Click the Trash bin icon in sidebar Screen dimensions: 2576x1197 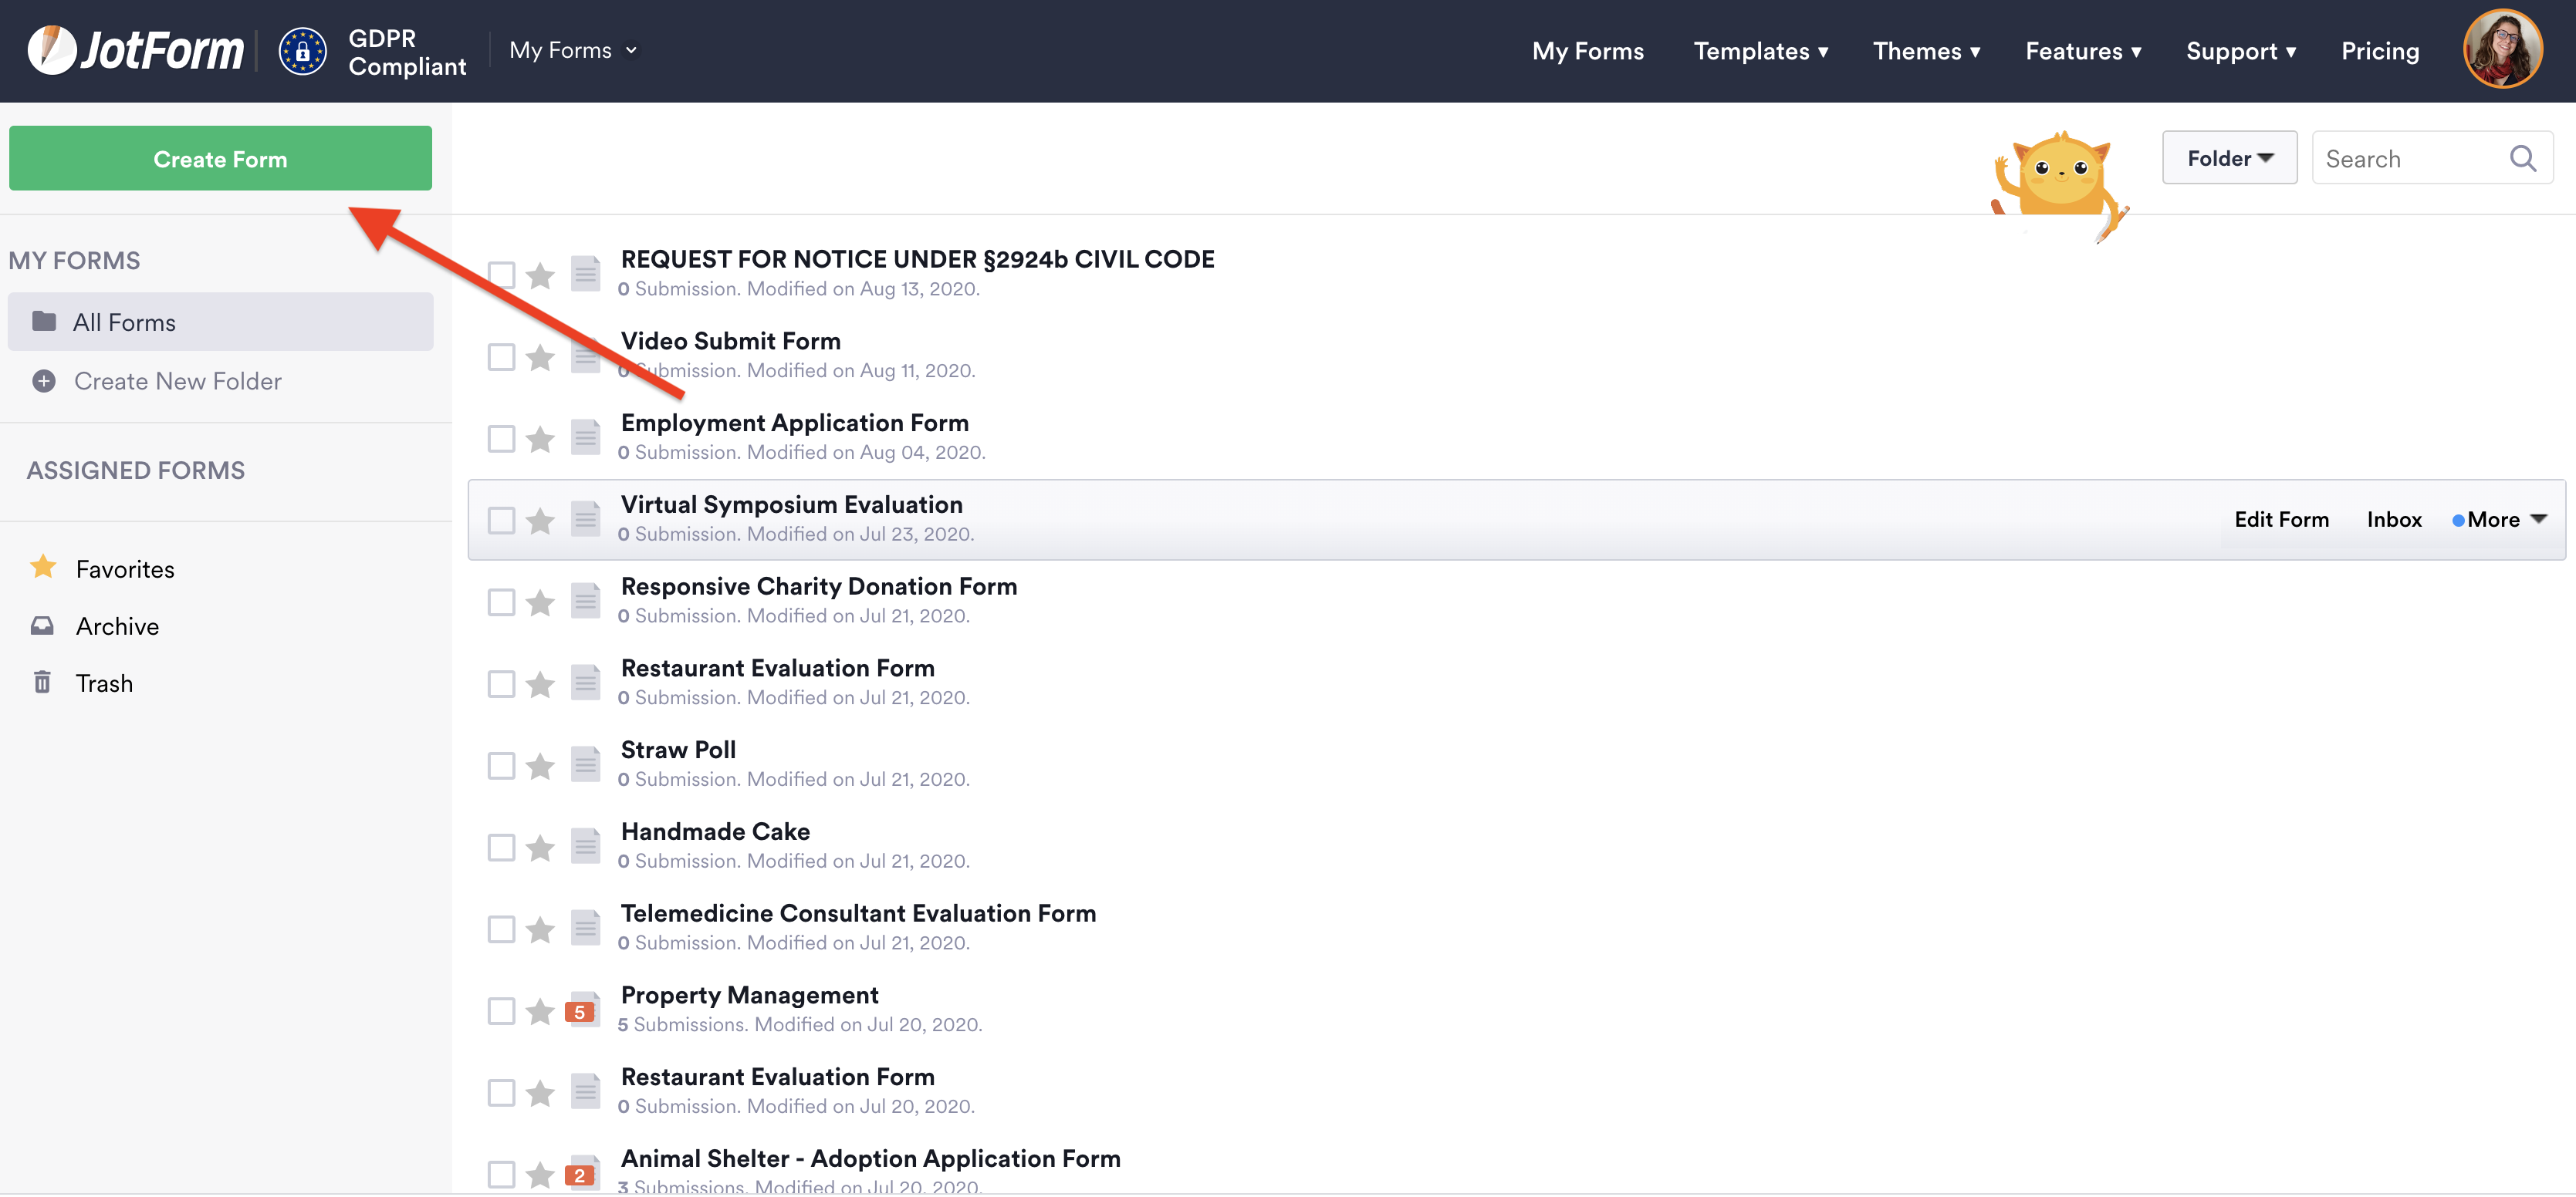[42, 683]
